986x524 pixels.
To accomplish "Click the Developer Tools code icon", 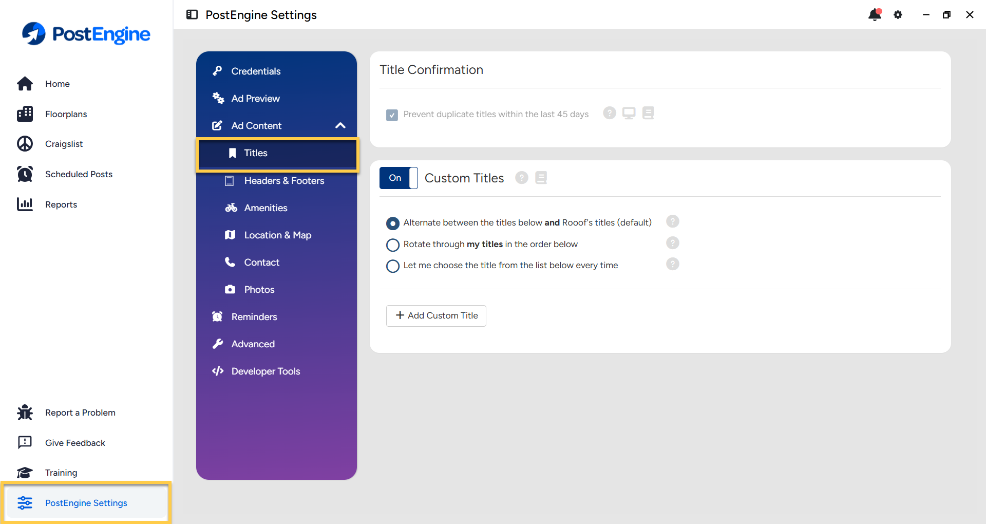I will [218, 371].
